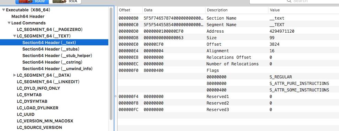
Task: Click the Search field
Action: 294,1
